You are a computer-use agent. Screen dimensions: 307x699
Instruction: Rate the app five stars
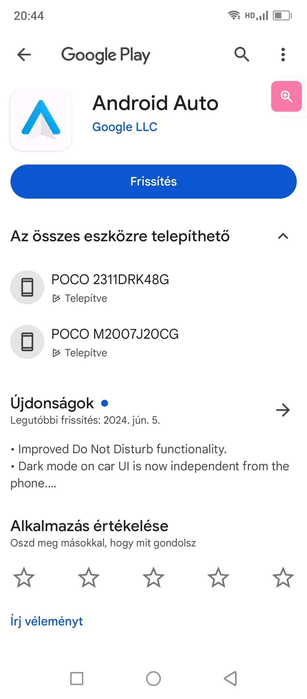tap(283, 577)
